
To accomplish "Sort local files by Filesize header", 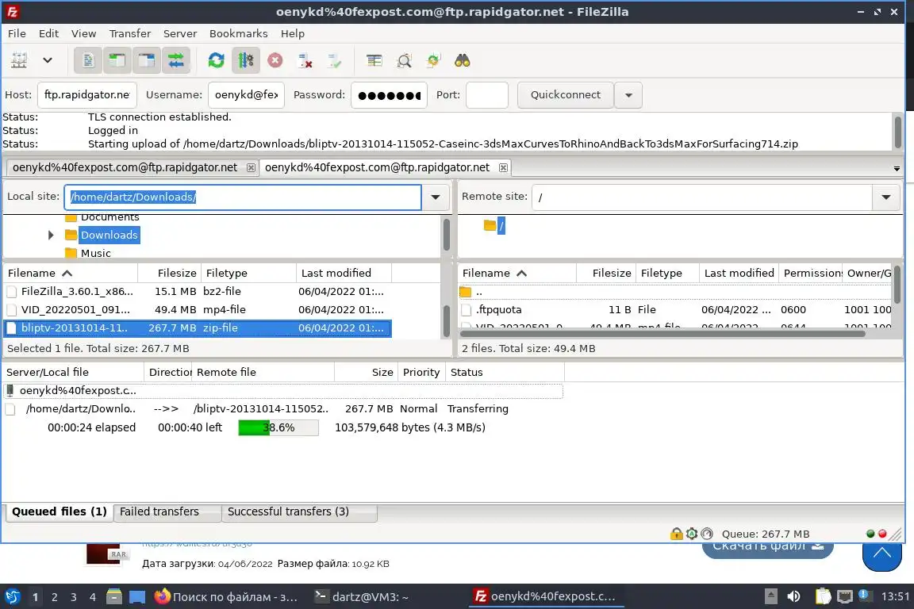I will click(x=169, y=274).
